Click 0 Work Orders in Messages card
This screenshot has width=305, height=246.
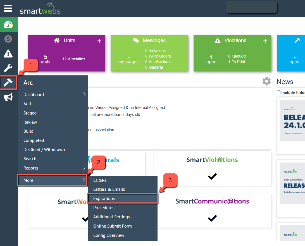(158, 56)
